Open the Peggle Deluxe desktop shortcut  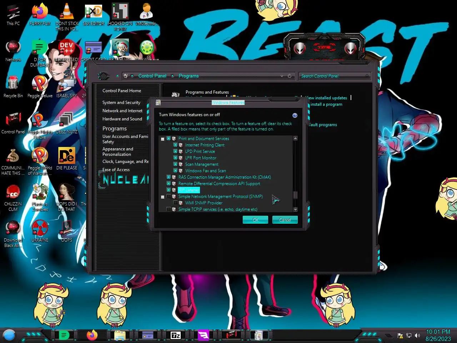40,87
